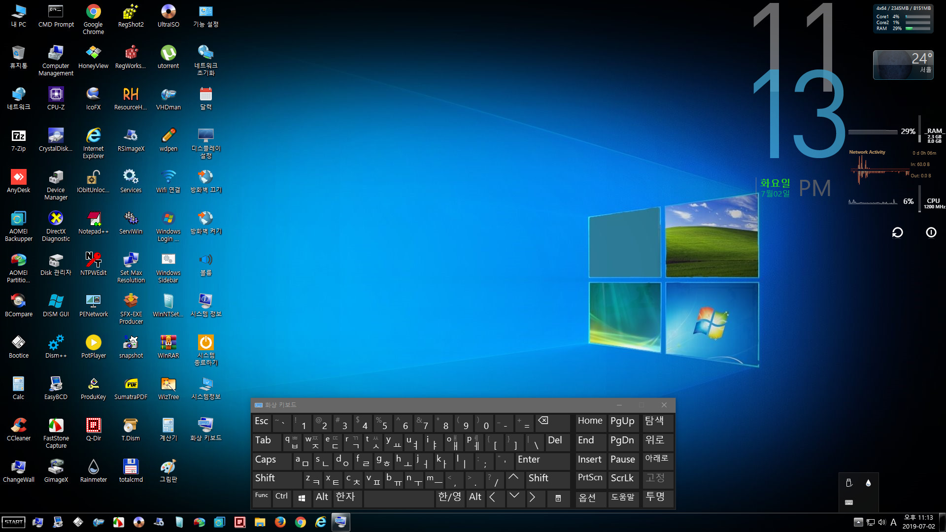The width and height of the screenshot is (946, 532).
Task: Toggle the left Alt key on keyboard
Action: [x=322, y=498]
